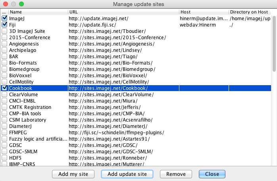
Task: Select the Fuzzy logic and artificia... row name
Action: click(x=38, y=139)
